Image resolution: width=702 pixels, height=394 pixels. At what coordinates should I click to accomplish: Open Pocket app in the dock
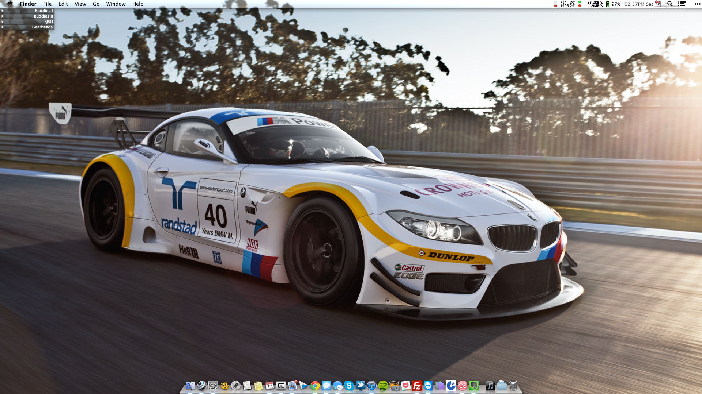click(x=405, y=386)
